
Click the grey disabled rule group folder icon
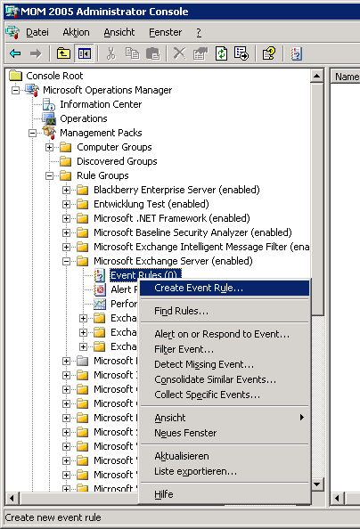(82, 361)
